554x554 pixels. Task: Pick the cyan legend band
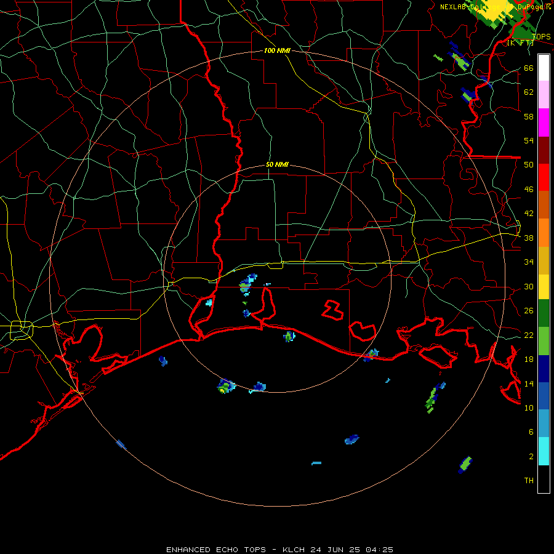(544, 451)
